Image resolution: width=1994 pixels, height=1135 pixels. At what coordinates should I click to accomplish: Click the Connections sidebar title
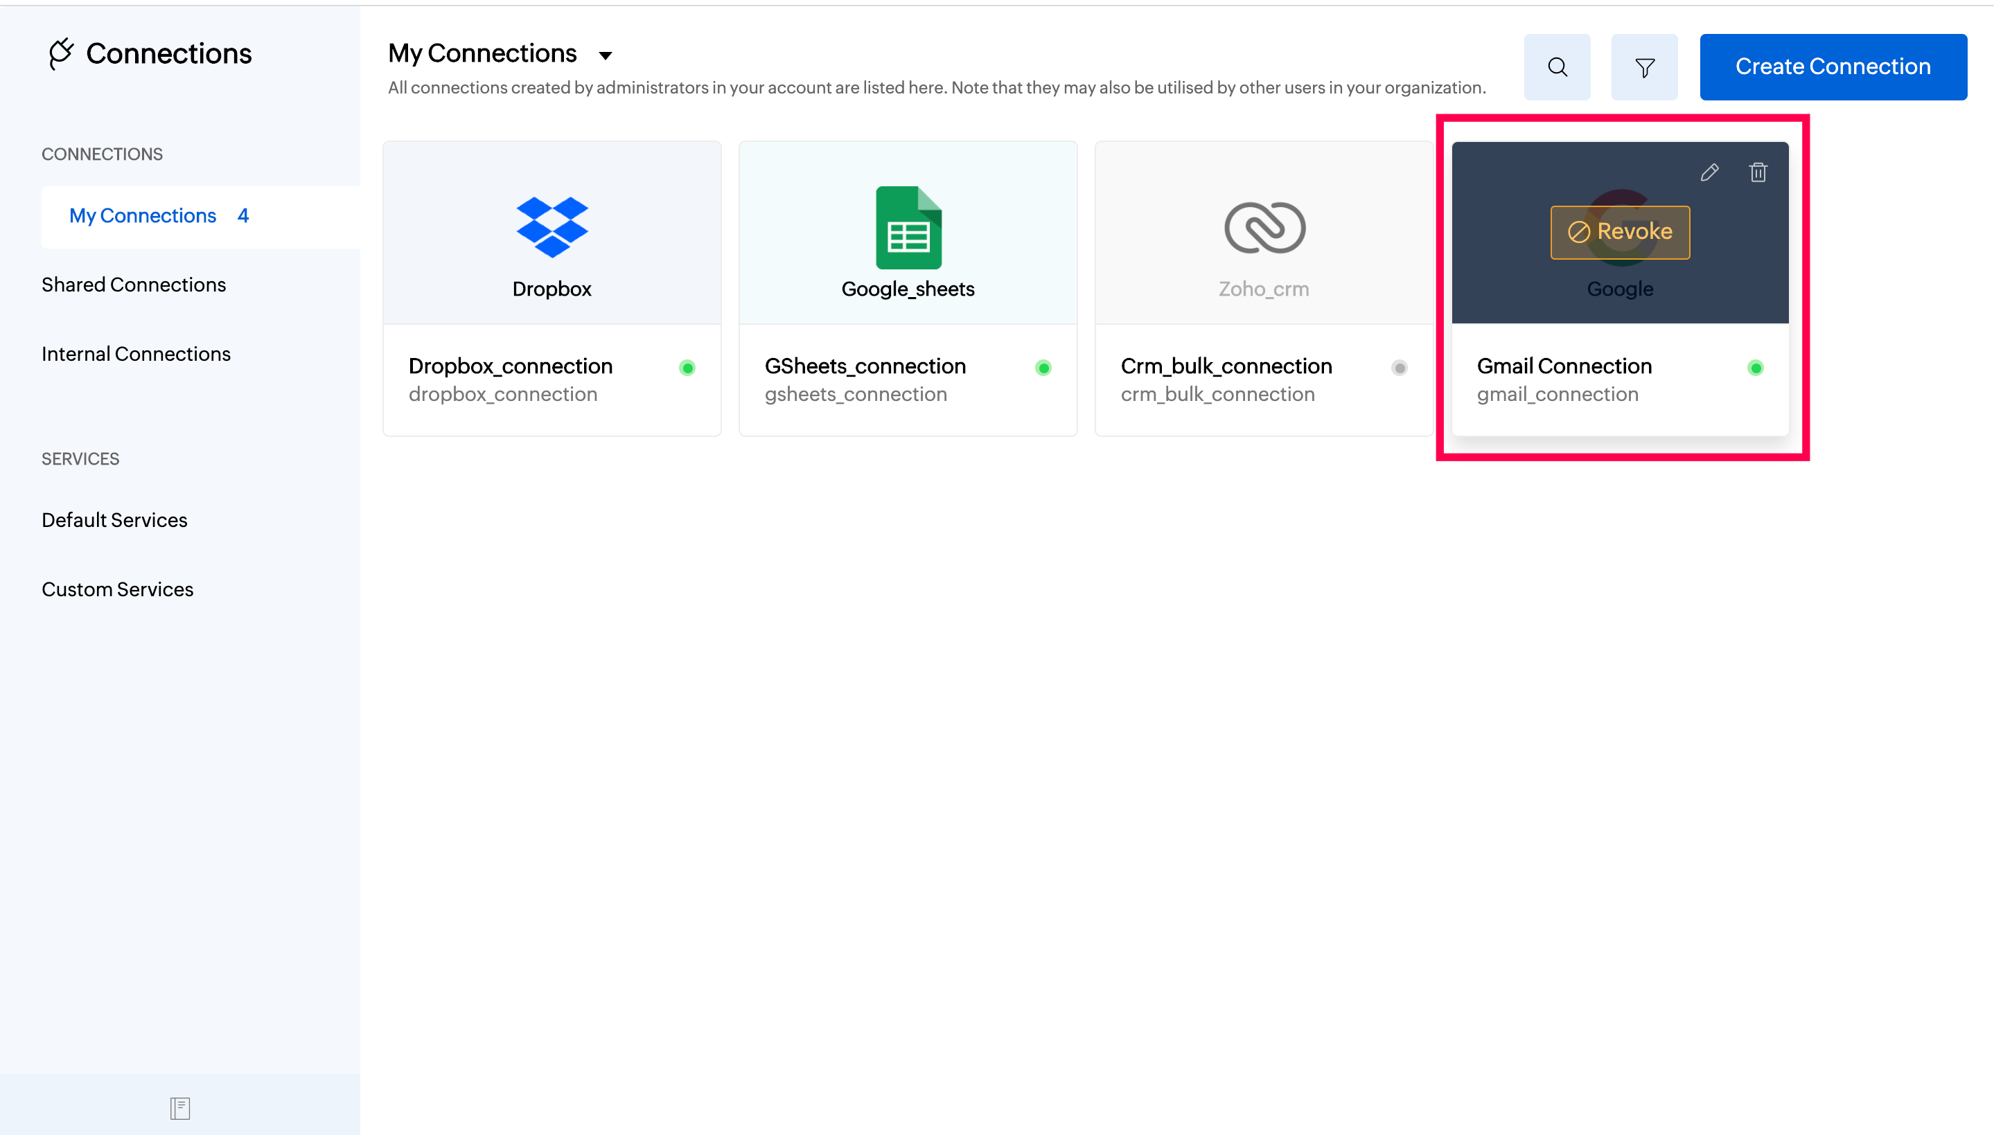[x=168, y=54]
